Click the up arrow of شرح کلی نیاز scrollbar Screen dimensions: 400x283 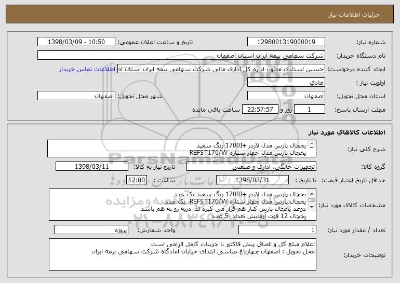point(312,144)
